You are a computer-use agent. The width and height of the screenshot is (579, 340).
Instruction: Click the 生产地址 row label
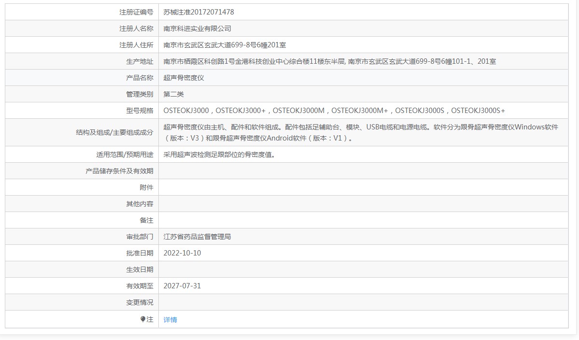pos(140,61)
